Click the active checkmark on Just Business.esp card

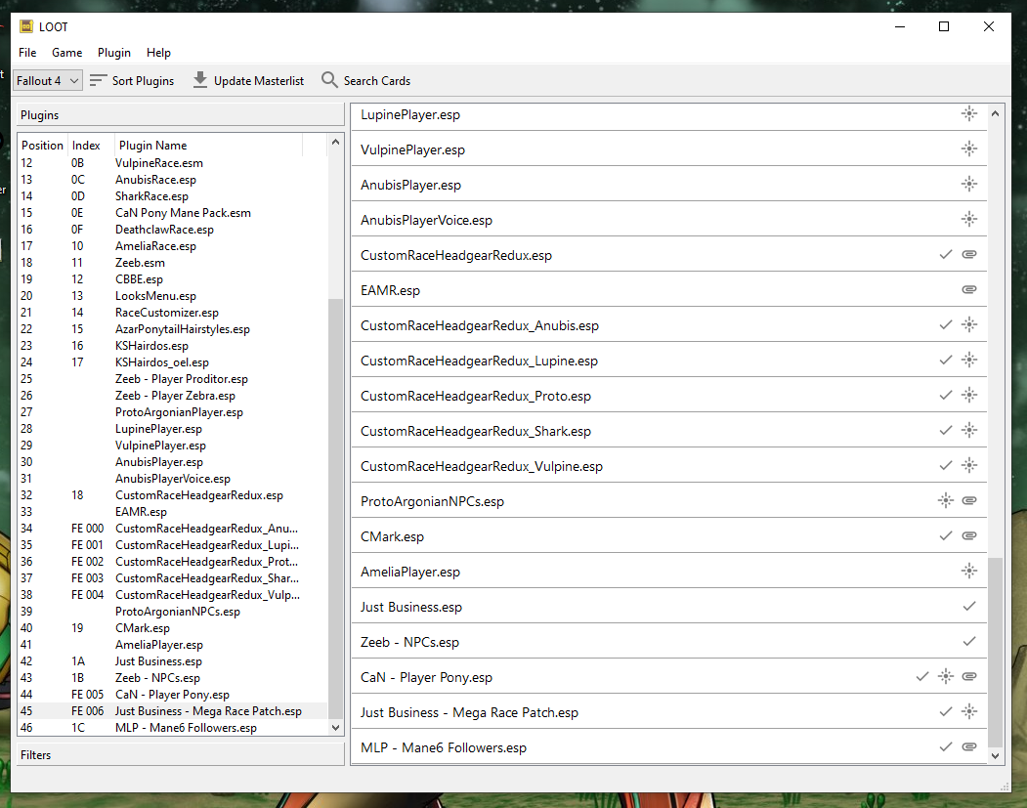point(969,607)
